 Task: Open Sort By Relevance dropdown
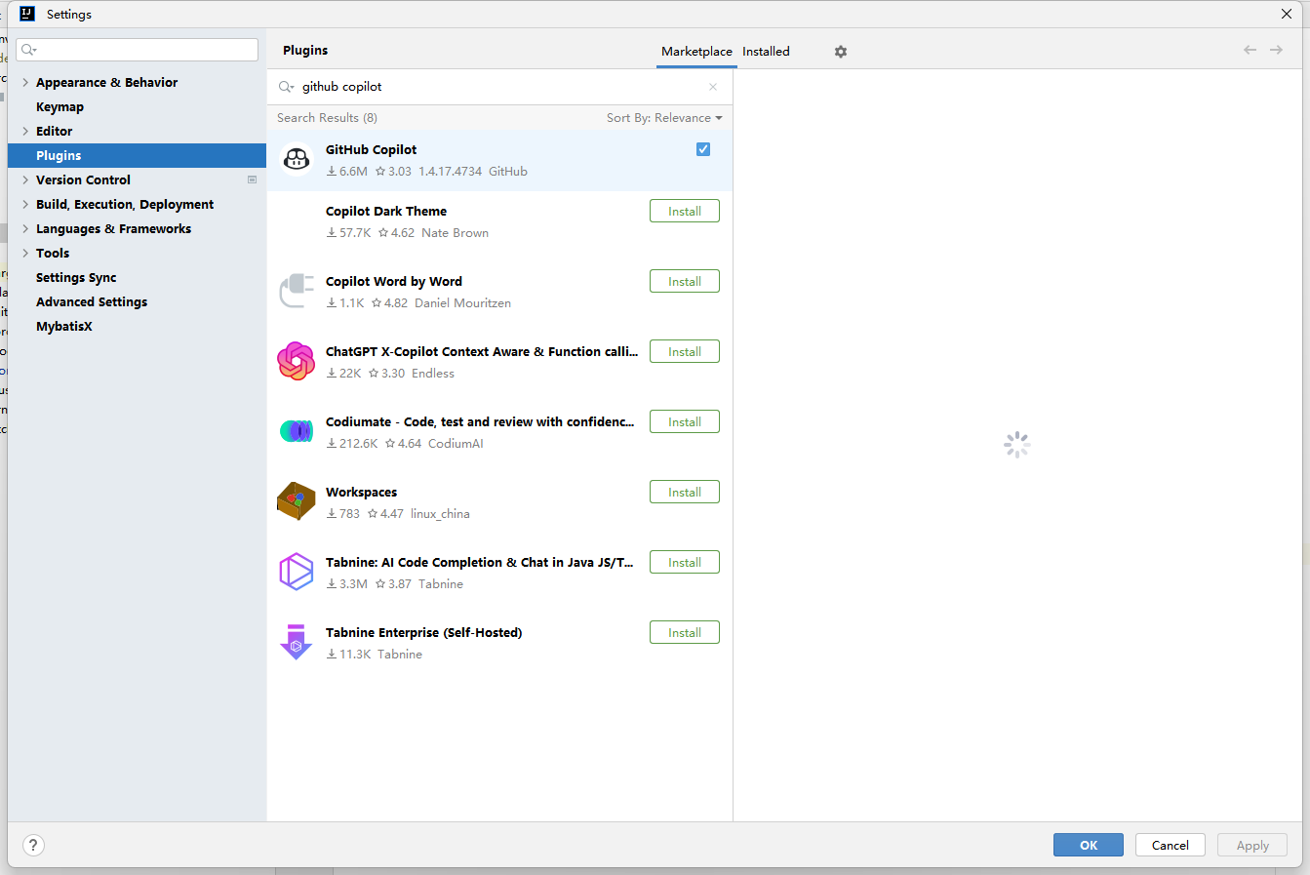(664, 118)
